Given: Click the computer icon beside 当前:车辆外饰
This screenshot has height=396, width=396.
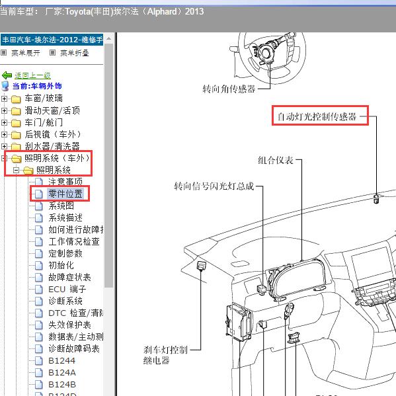Looking at the screenshot, I should (x=5, y=86).
